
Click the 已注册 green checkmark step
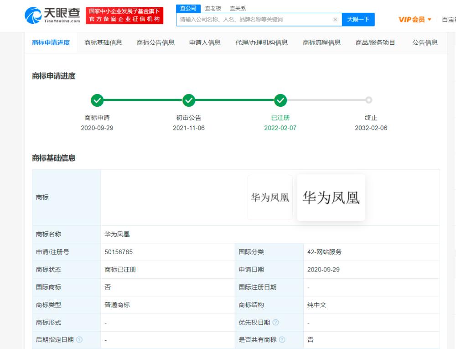point(280,100)
